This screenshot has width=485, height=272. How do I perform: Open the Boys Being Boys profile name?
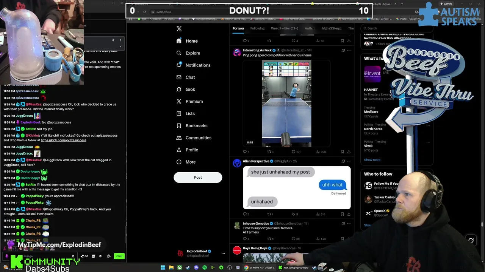tap(255, 248)
